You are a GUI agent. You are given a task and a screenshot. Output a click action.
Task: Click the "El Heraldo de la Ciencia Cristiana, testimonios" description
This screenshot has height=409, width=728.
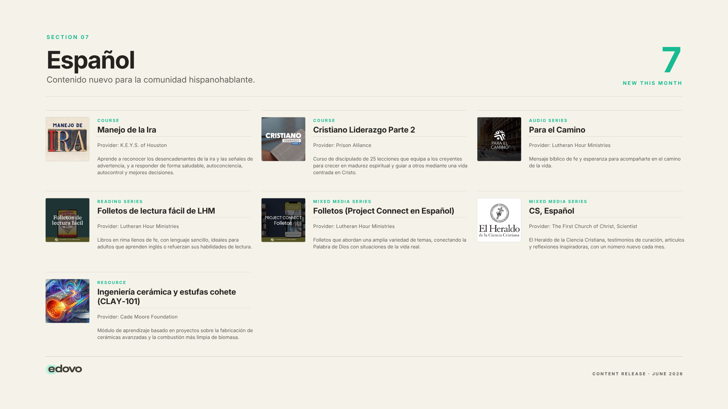[607, 244]
